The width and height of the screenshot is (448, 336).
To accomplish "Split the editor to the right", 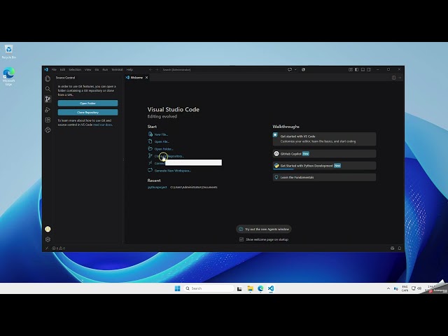I will pos(393,78).
